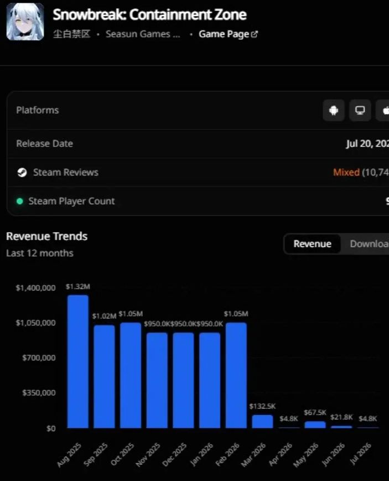
Task: Click the Aug 2025 axis month label
Action: click(69, 455)
